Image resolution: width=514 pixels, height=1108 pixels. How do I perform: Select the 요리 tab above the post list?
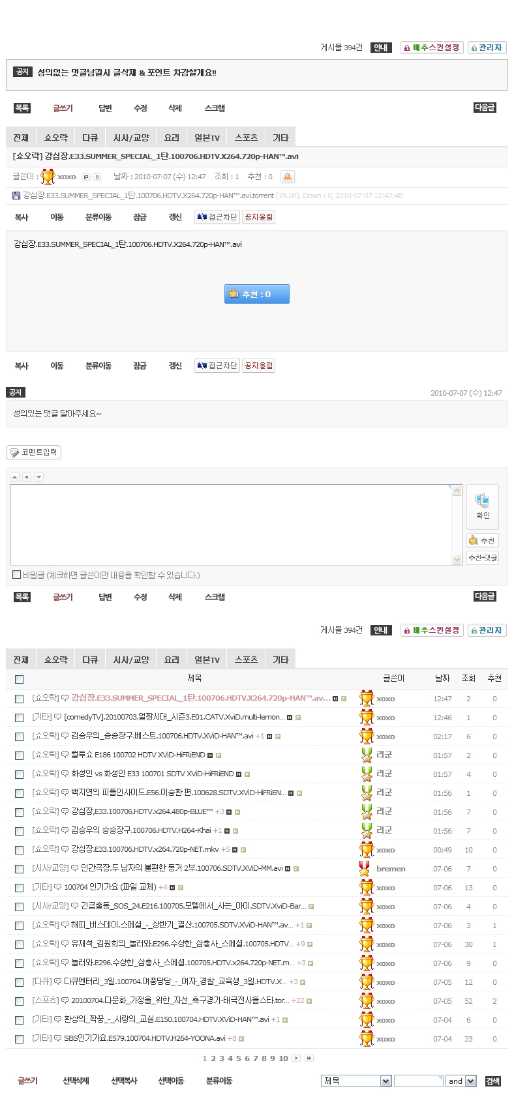[x=172, y=660]
